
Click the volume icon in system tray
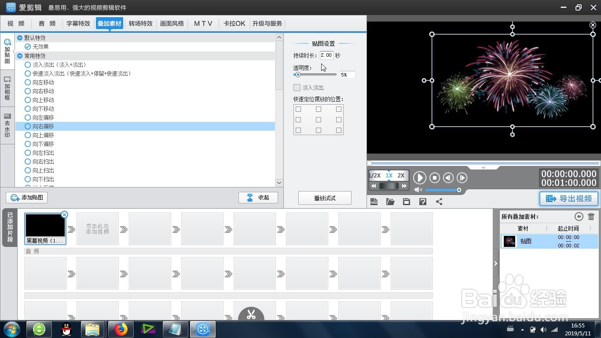coord(543,330)
